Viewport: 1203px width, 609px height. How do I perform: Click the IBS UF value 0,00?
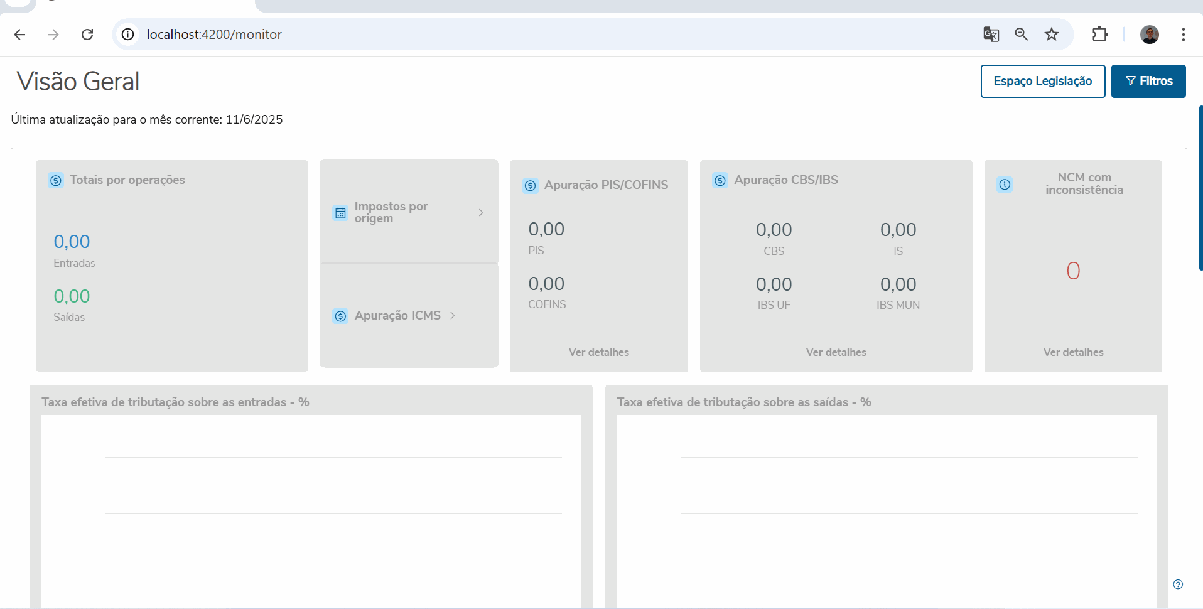coord(774,284)
